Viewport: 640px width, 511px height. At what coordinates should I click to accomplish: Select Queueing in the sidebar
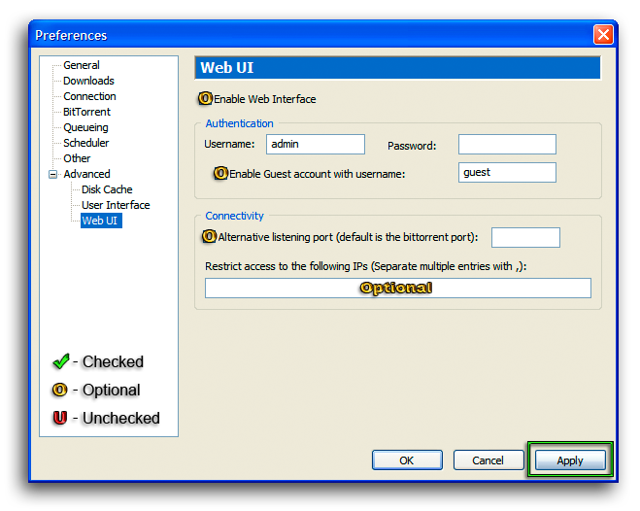[x=85, y=127]
